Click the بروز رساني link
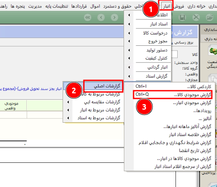 click(184, 42)
